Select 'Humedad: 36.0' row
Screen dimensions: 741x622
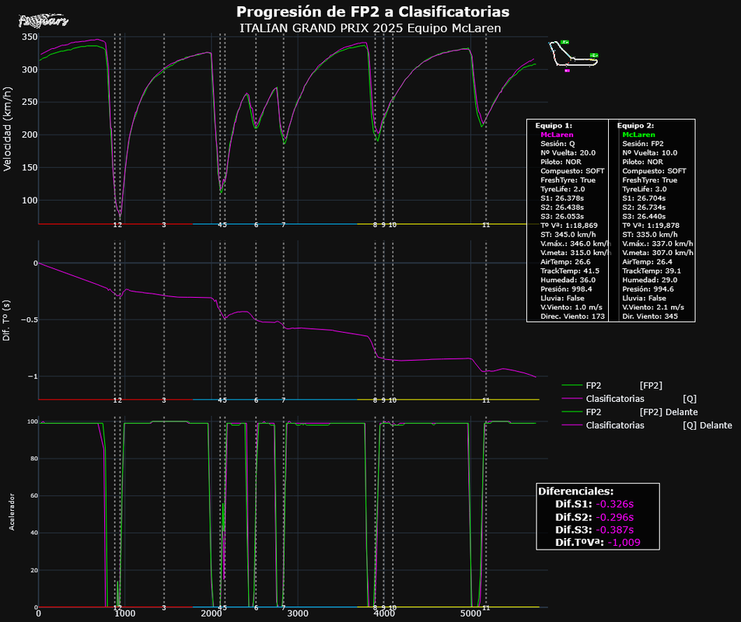pos(568,280)
